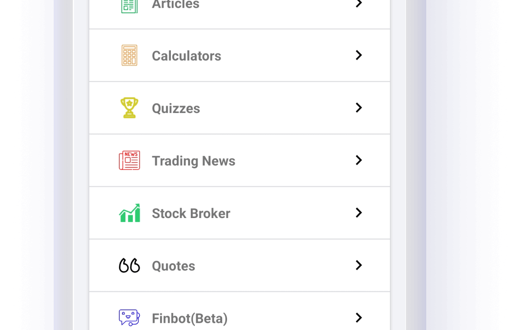Viewport: 519px width, 330px height.
Task: Click the Finbot chat robot icon
Action: [129, 318]
